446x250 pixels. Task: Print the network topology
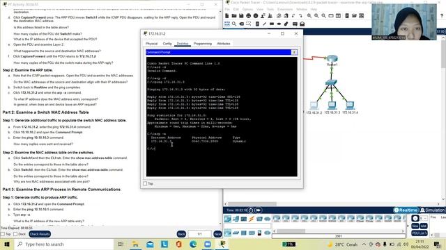pyautogui.click(x=249, y=16)
